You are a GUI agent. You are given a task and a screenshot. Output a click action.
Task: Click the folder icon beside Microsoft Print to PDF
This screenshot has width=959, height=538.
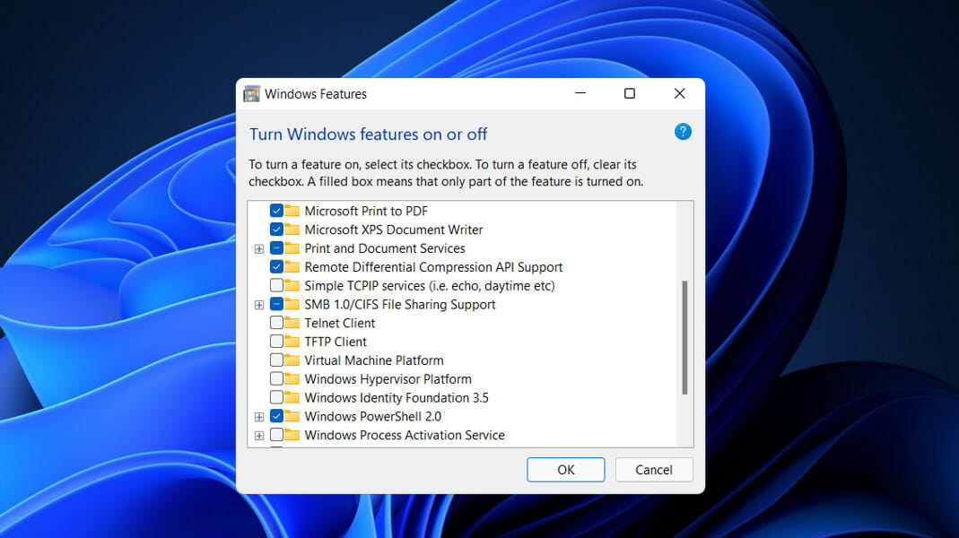coord(291,211)
